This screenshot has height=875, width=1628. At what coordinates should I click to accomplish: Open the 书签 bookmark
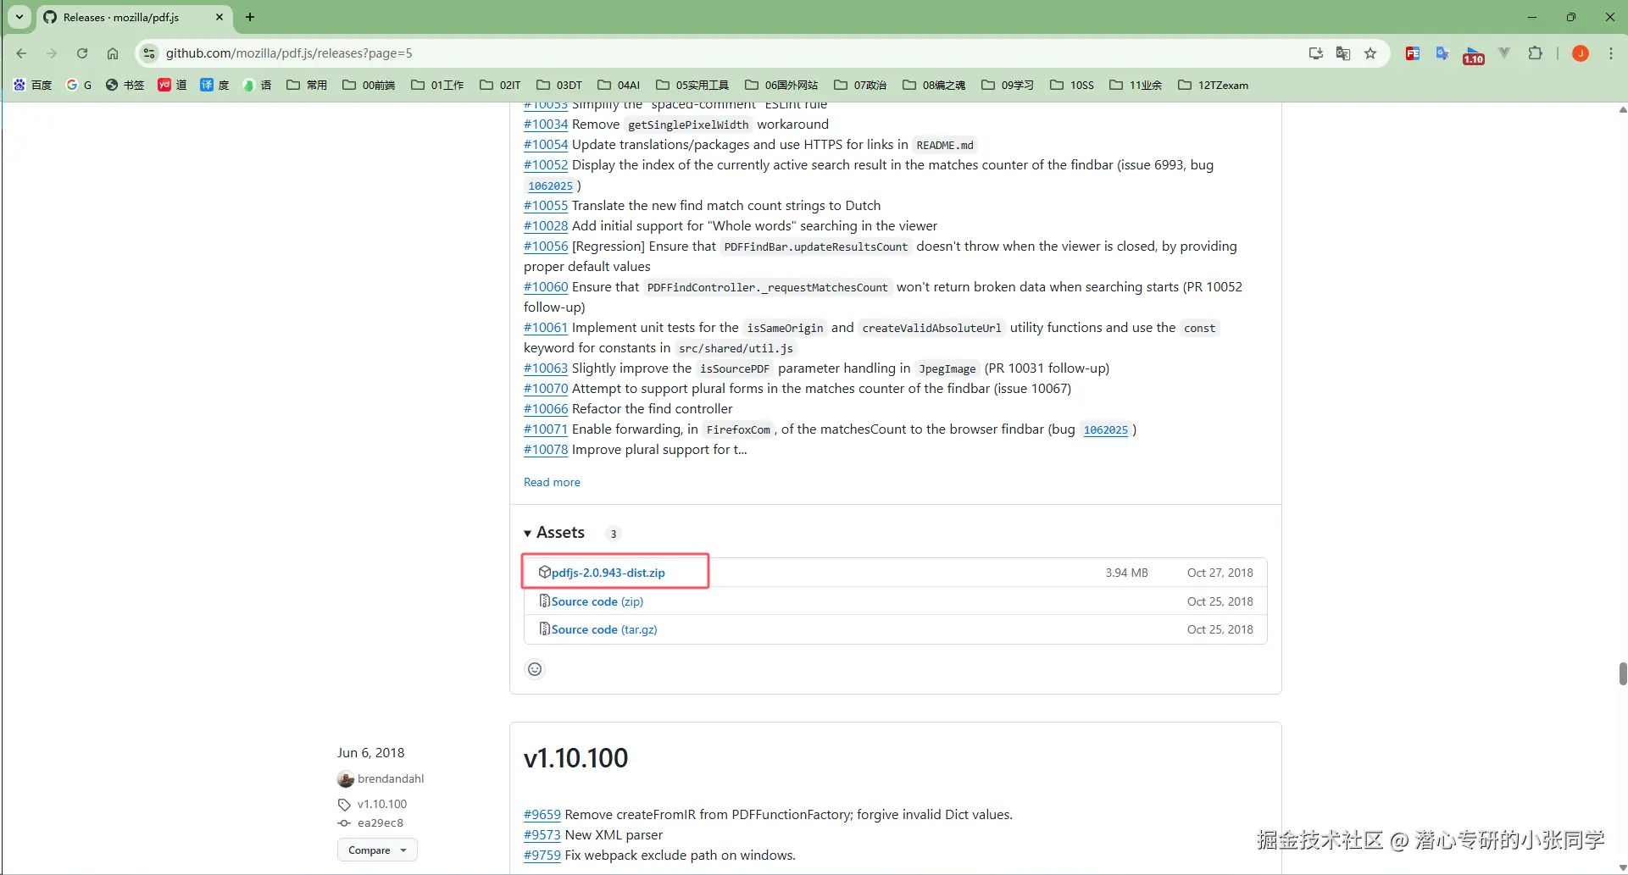tap(125, 85)
